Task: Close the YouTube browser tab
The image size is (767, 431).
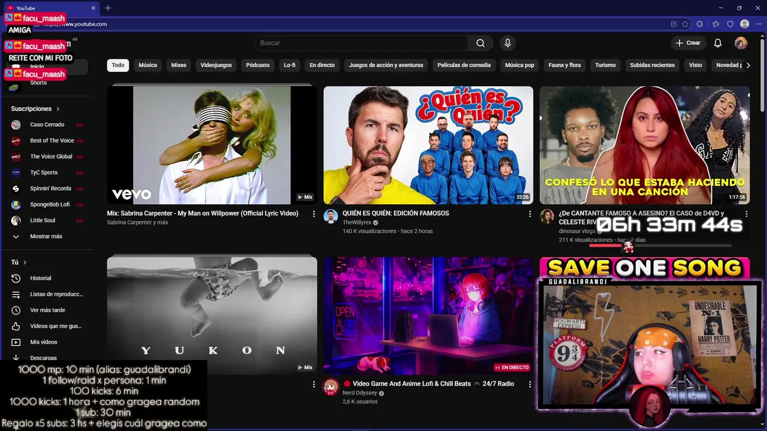Action: pyautogui.click(x=93, y=8)
